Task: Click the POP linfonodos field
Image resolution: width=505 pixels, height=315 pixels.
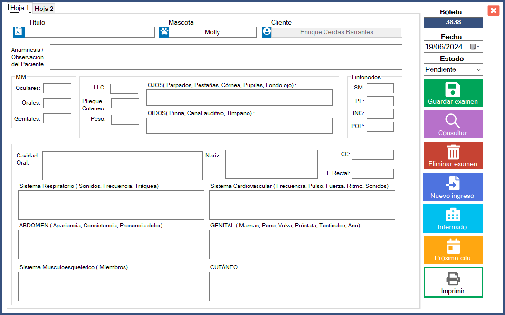Action: tap(381, 127)
